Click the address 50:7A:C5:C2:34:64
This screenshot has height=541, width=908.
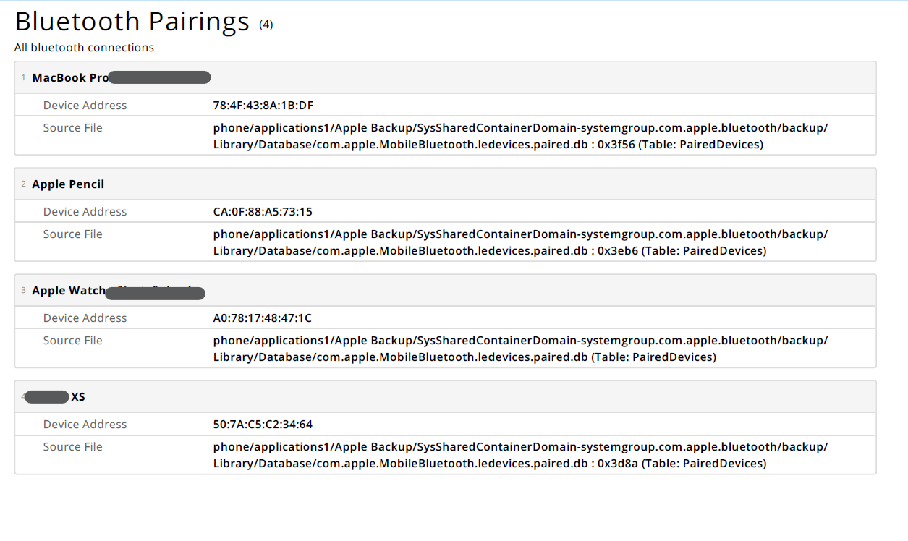[263, 425]
